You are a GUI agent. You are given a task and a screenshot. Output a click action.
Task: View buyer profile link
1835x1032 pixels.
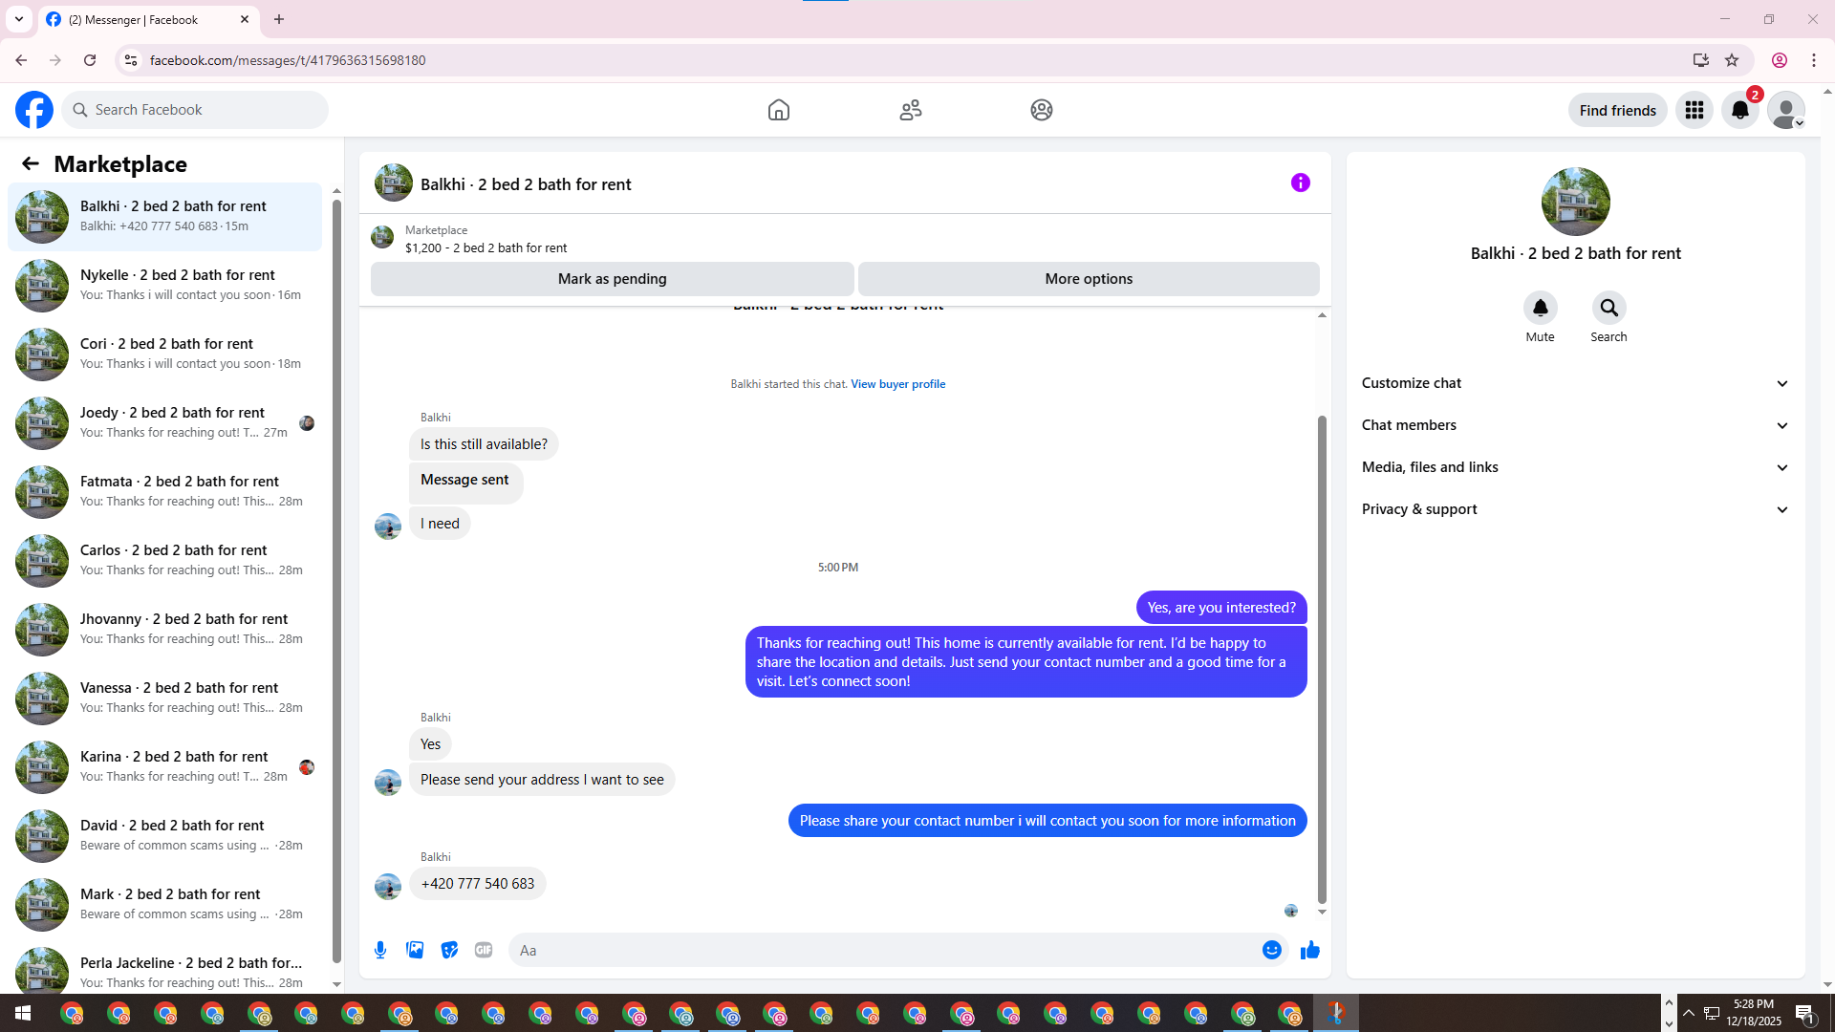click(x=897, y=384)
